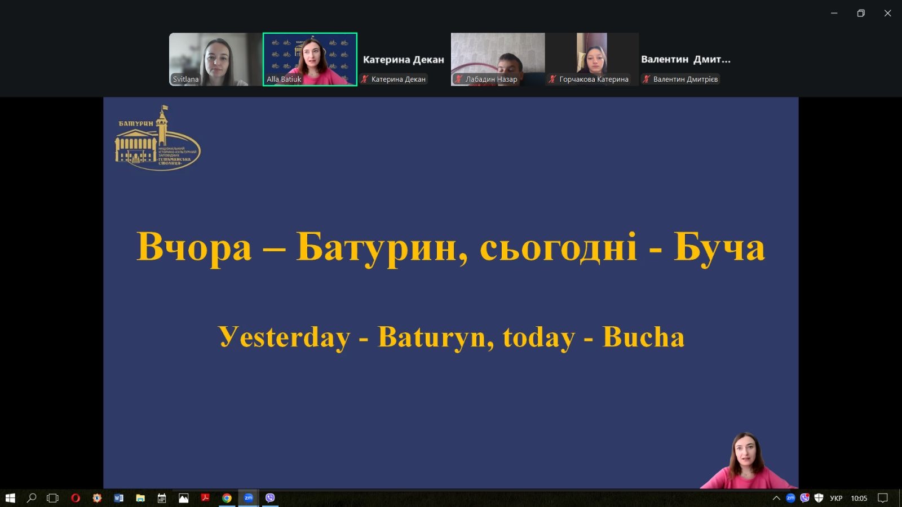Open the Windows notification center
This screenshot has height=507, width=902.
883,498
